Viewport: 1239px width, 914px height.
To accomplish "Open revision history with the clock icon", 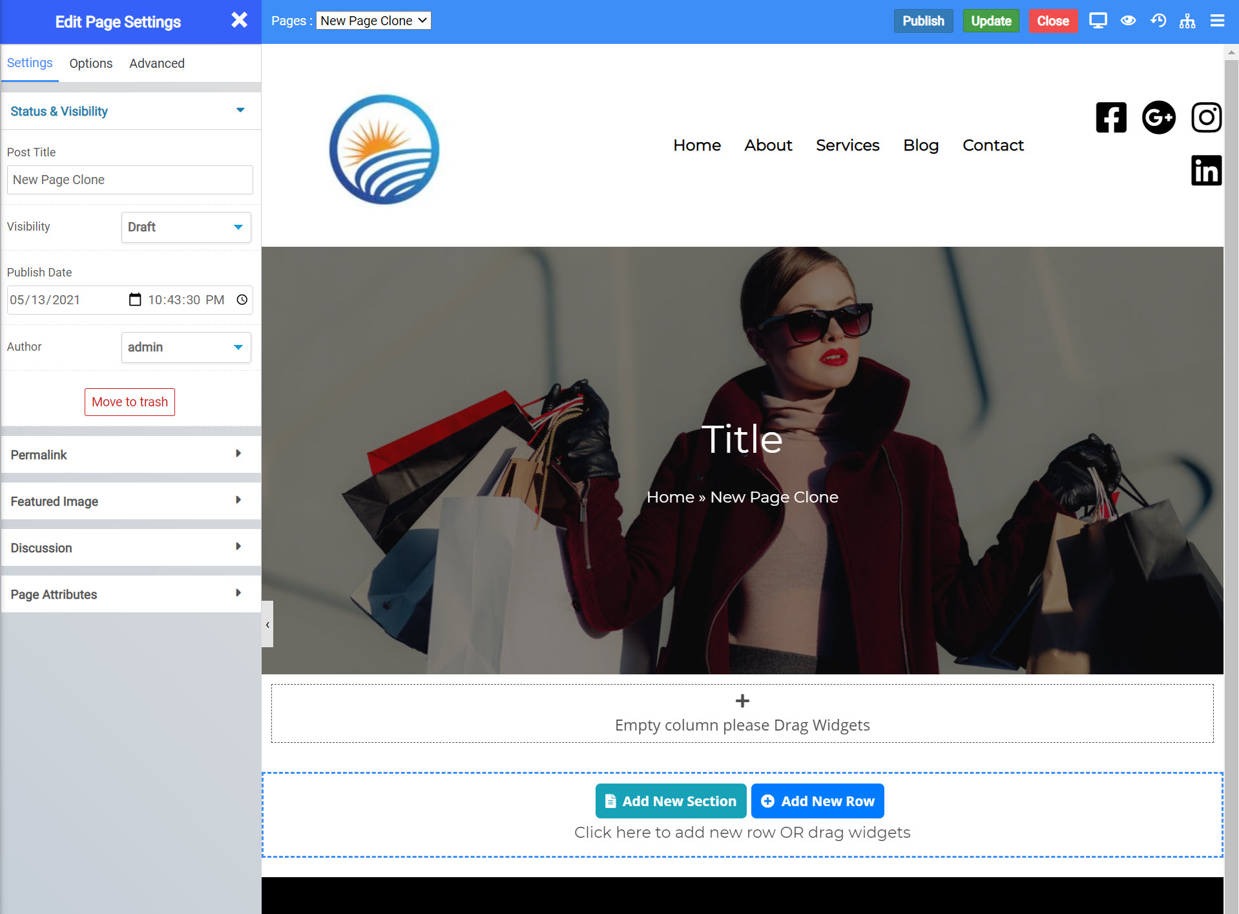I will coord(1158,20).
